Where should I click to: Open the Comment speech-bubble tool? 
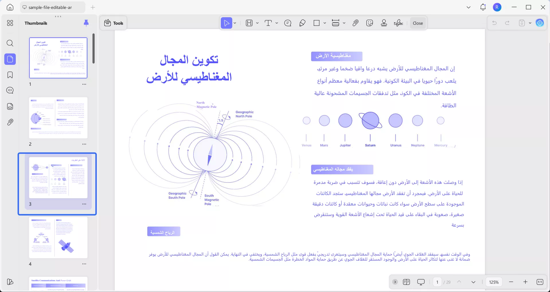288,23
